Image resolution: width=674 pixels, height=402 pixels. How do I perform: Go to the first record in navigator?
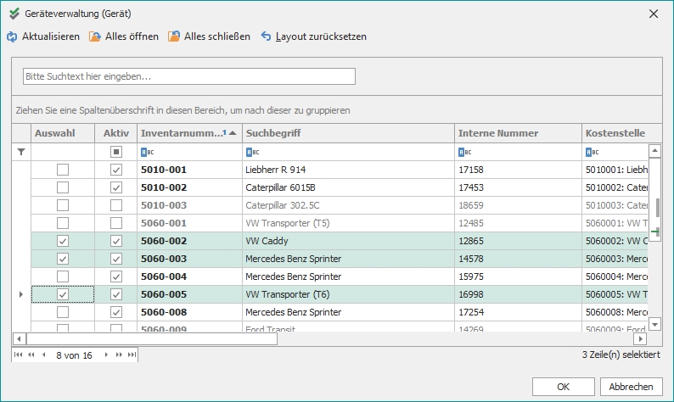click(x=19, y=355)
